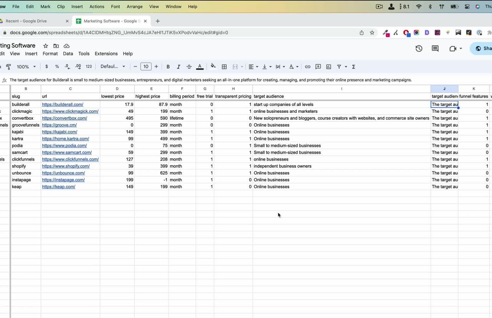The width and height of the screenshot is (492, 318).
Task: Decrease decimal places
Action: [x=67, y=67]
